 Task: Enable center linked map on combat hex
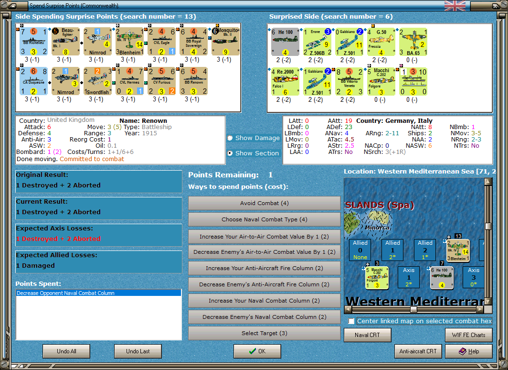[x=351, y=321]
